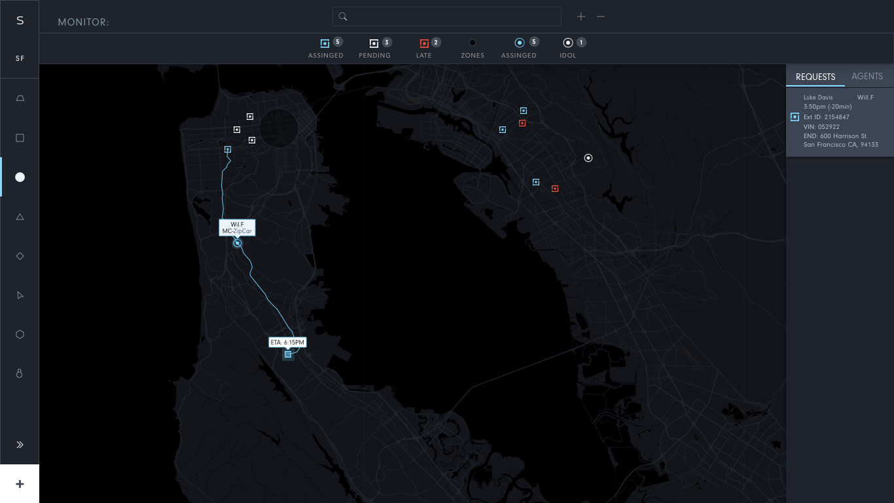894x503 pixels.
Task: Zoom out with the minus icon
Action: click(601, 16)
